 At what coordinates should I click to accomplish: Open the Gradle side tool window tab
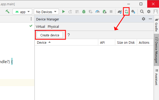[156, 25]
